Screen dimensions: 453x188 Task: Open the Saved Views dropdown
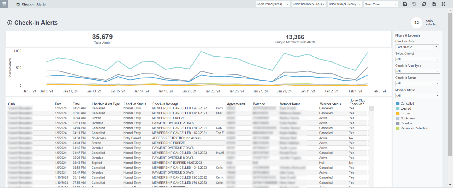(x=381, y=4)
